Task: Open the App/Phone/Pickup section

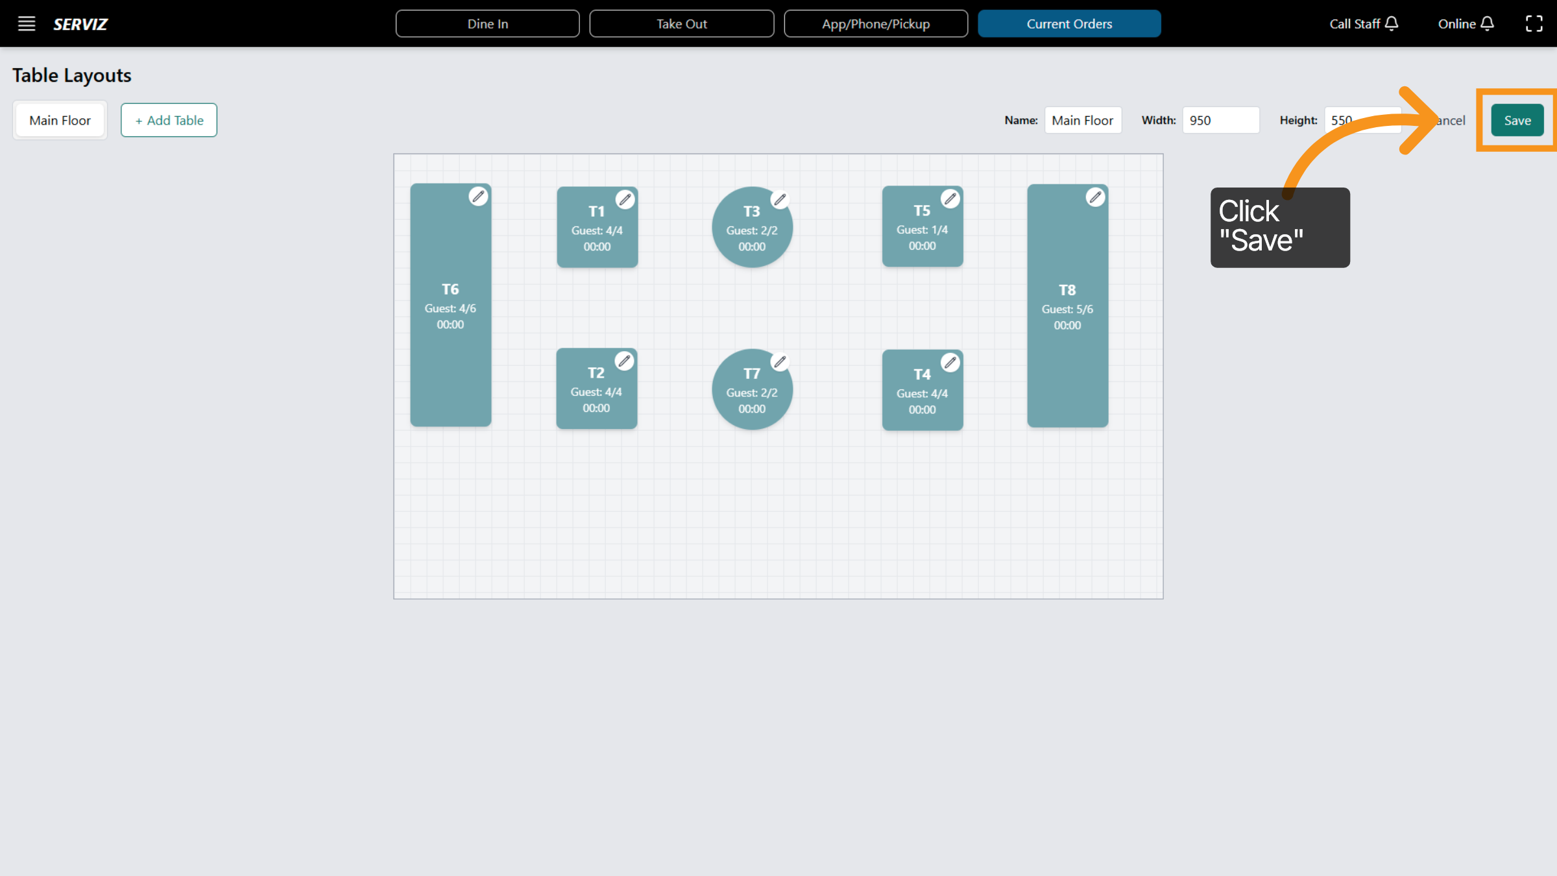Action: pos(876,23)
